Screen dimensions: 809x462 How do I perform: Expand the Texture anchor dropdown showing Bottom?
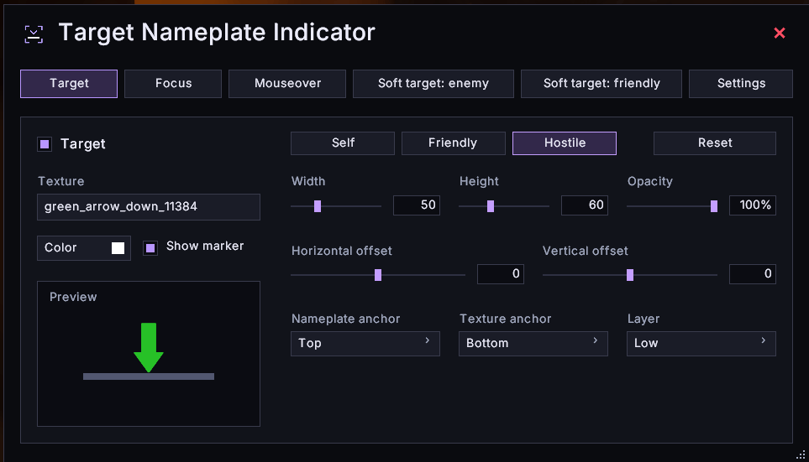coord(533,344)
